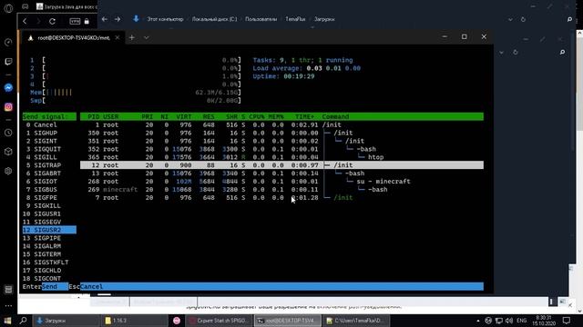Viewport: 583px width, 327px height.
Task: Switch to Загрузки taskbar window
Action: 66,321
